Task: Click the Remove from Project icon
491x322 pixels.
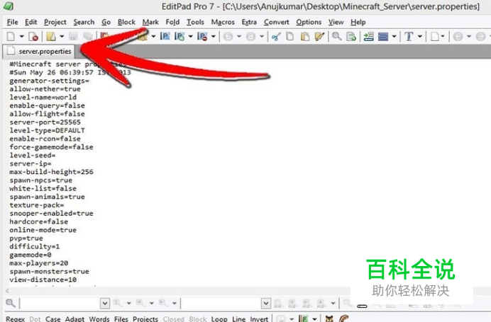Action: [x=202, y=37]
